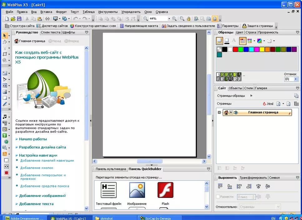Pick the teal swatch in second row
Image resolution: width=302 pixels, height=220 pixels.
pyautogui.click(x=219, y=55)
